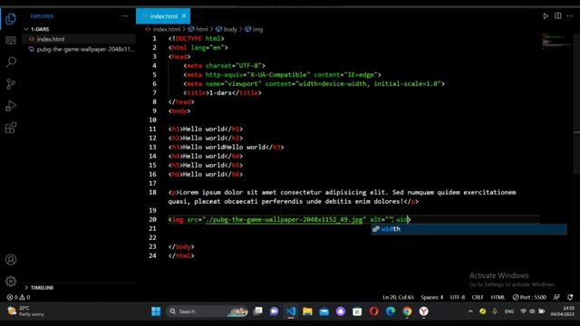Open Mail app from the taskbar

pos(324,312)
